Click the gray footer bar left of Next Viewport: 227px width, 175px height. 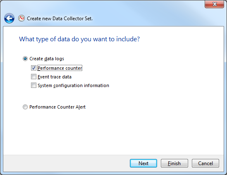point(66,163)
